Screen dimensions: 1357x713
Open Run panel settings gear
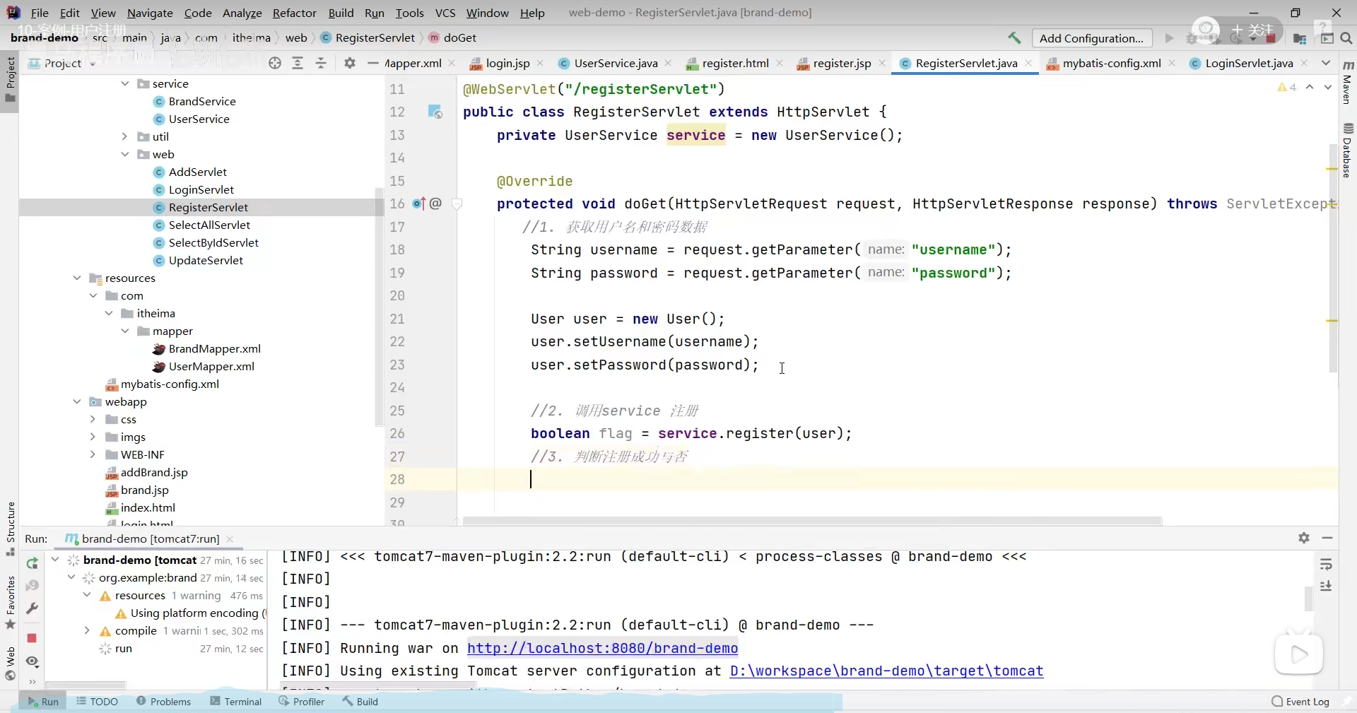(x=1304, y=538)
